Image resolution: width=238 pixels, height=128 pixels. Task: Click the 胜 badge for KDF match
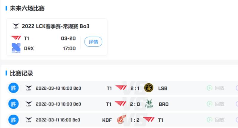click(x=14, y=120)
